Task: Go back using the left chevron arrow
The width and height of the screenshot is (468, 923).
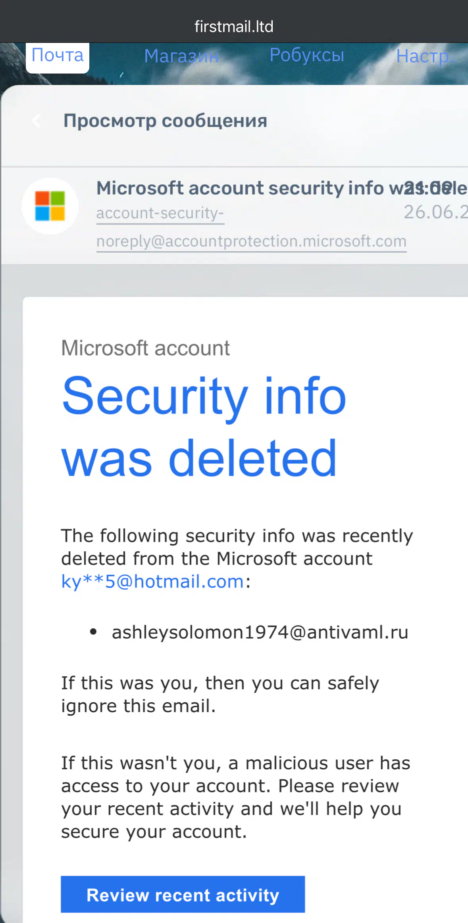Action: (37, 121)
